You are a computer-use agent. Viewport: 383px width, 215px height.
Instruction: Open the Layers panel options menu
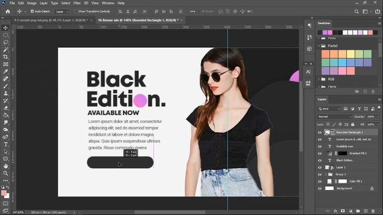pyautogui.click(x=379, y=100)
